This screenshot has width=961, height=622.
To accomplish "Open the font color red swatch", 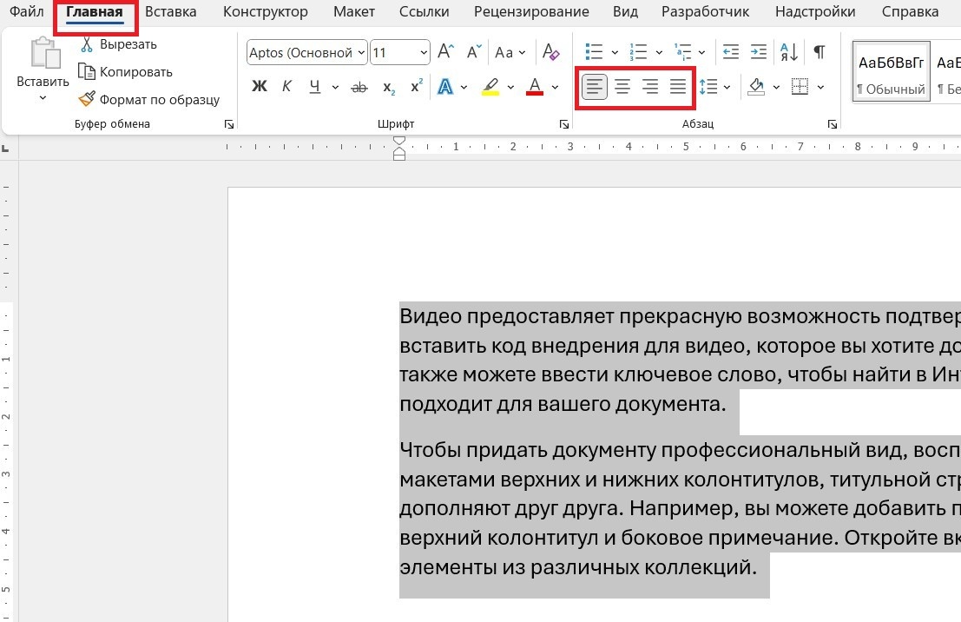I will point(535,86).
